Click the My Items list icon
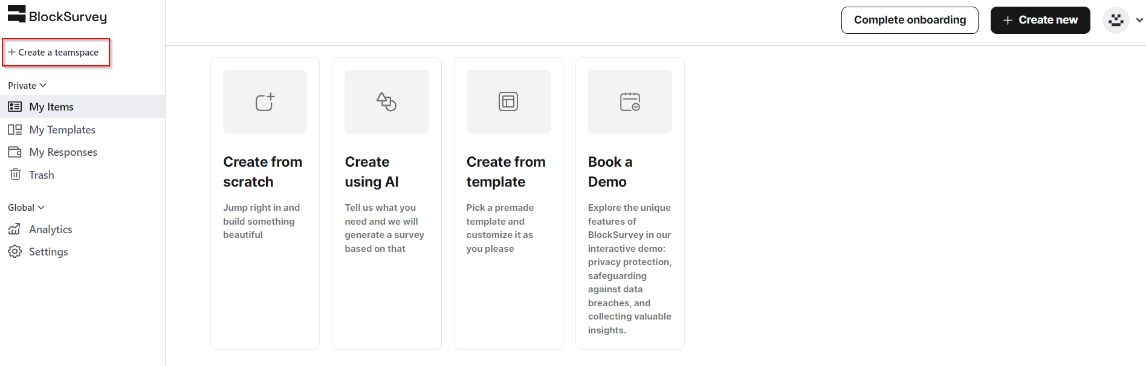Image resolution: width=1146 pixels, height=366 pixels. point(15,107)
